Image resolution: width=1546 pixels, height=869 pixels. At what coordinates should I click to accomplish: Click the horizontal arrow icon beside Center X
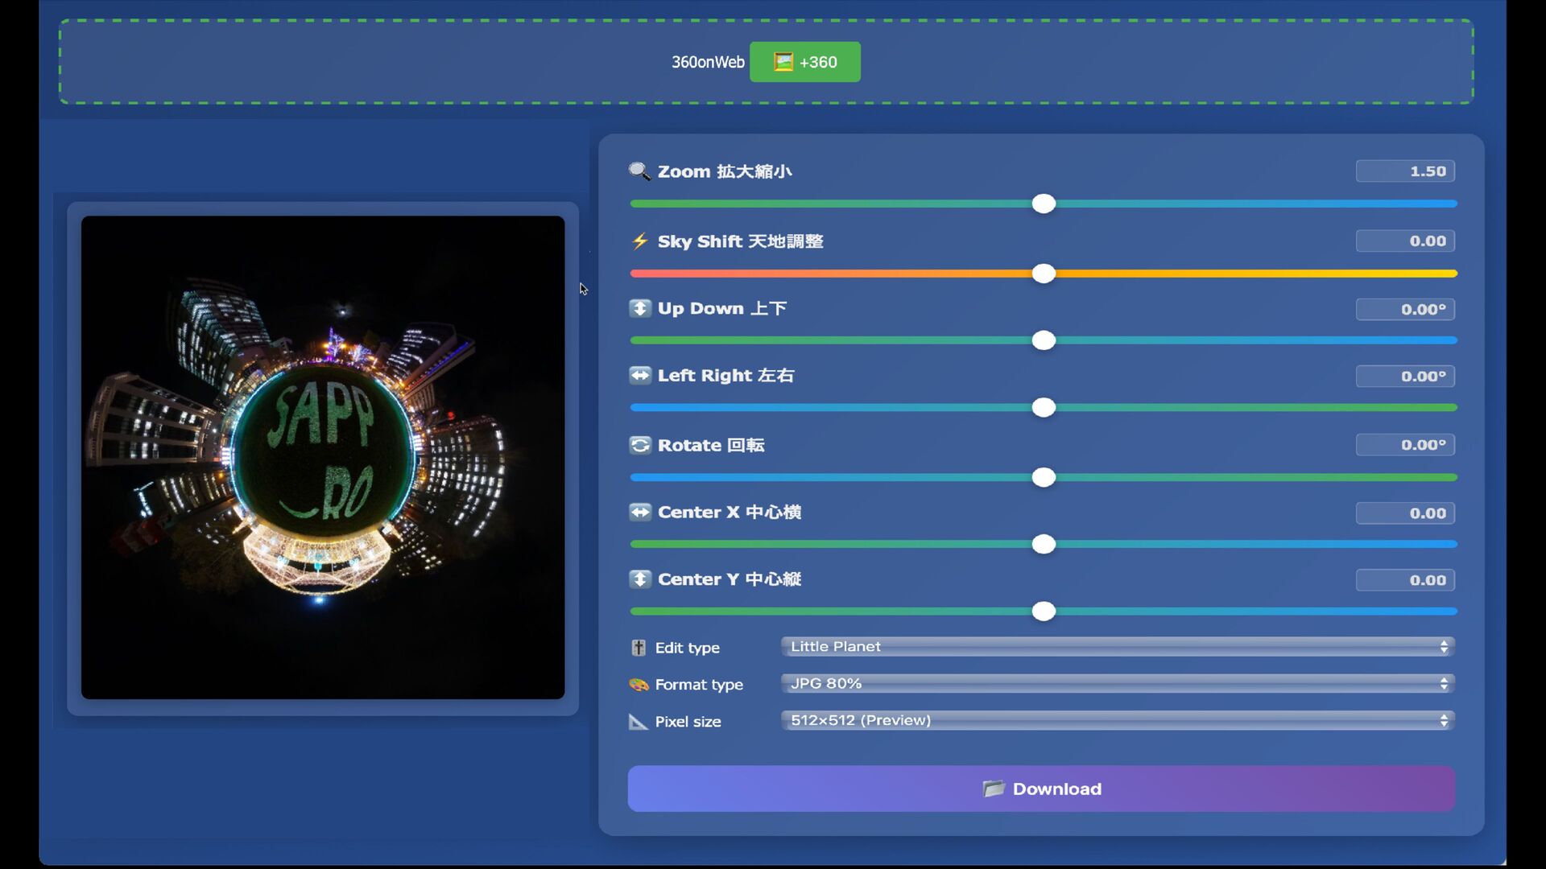pos(639,513)
